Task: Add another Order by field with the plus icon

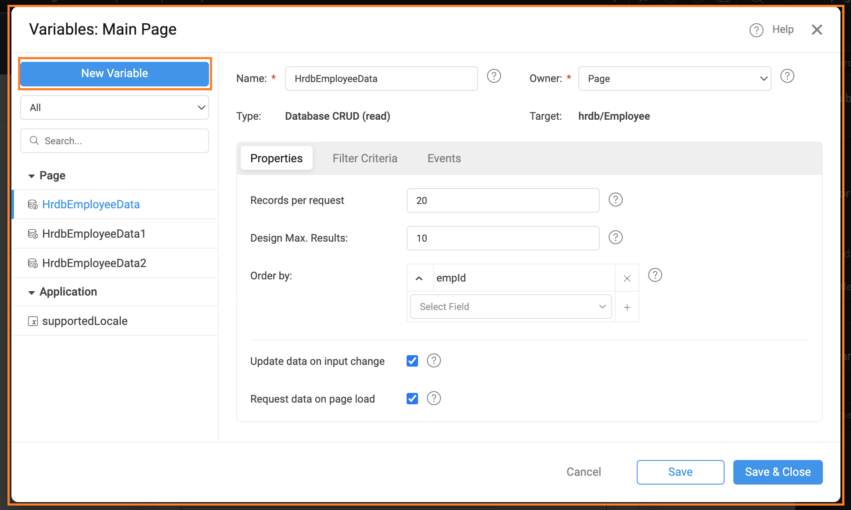Action: (627, 307)
